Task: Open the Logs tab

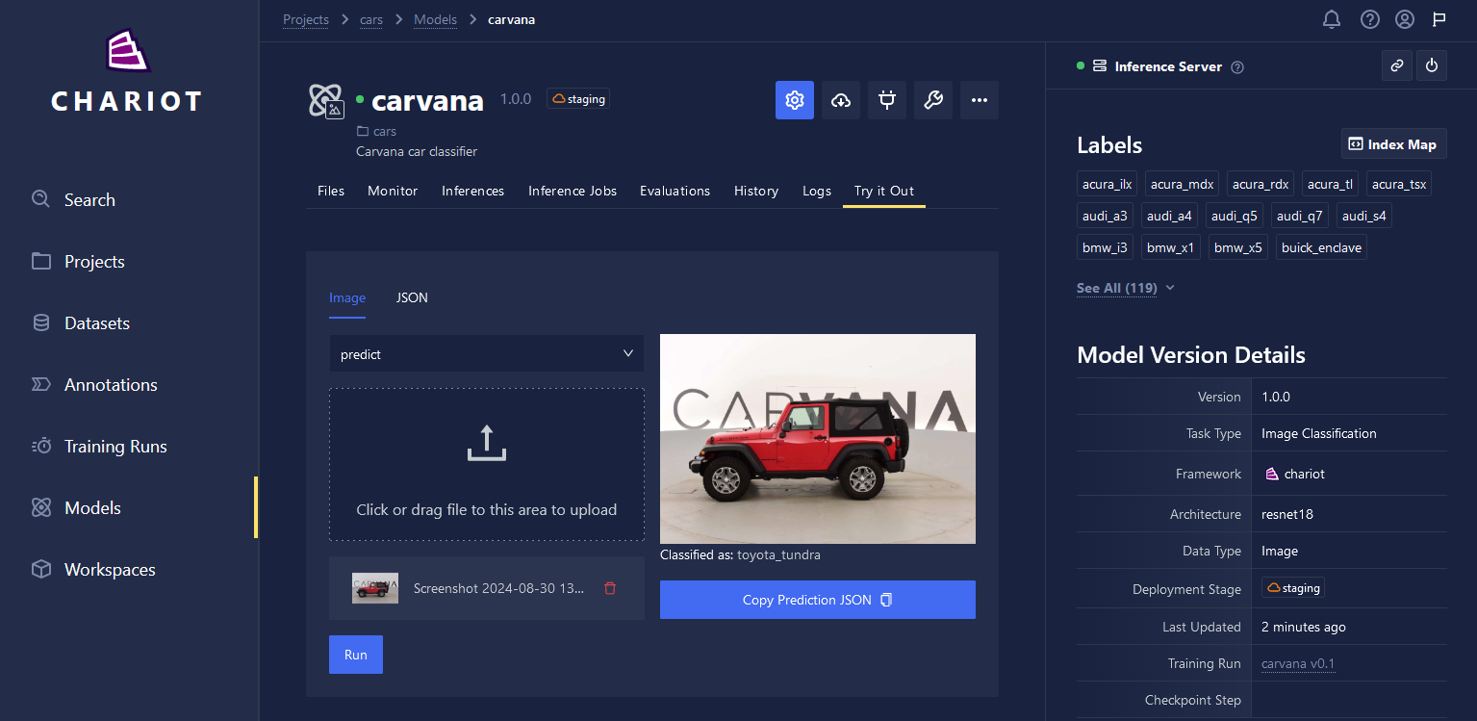Action: click(817, 191)
